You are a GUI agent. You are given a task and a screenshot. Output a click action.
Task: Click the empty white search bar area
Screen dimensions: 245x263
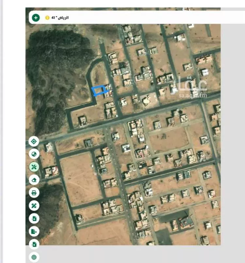click(x=151, y=17)
